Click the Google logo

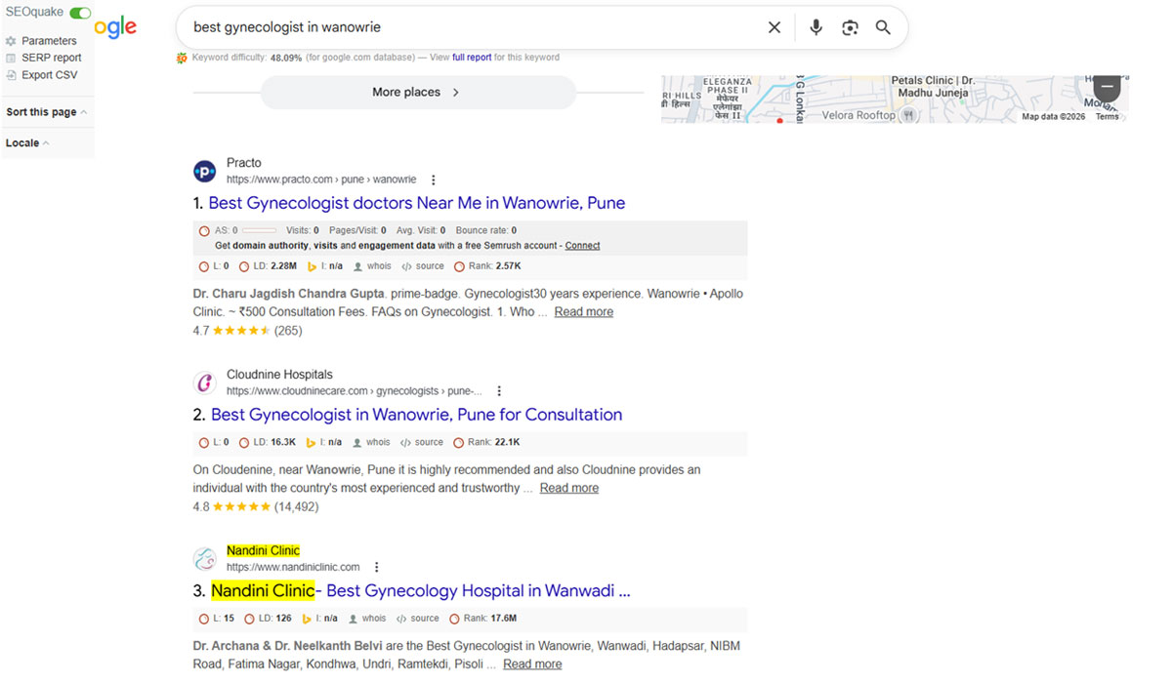tap(115, 27)
